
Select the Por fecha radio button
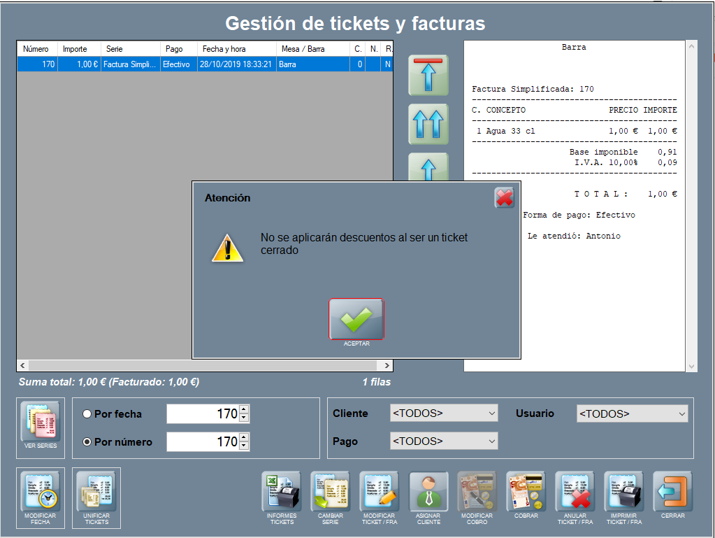tap(87, 414)
